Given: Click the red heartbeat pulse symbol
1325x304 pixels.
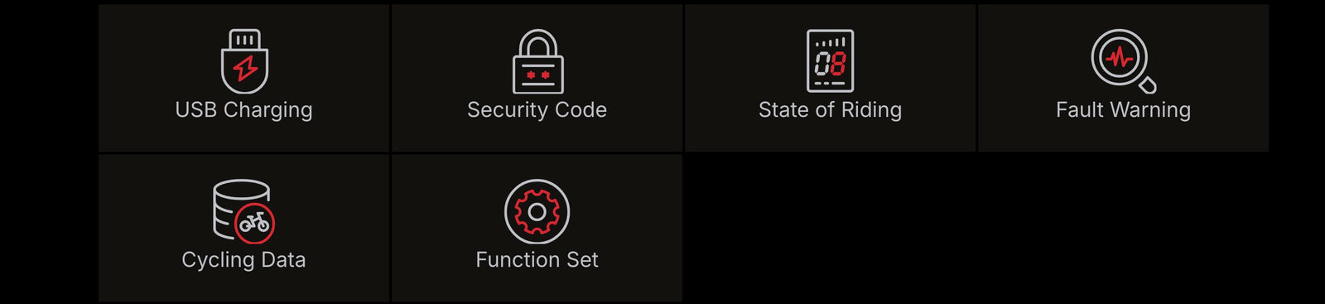Looking at the screenshot, I should point(1120,58).
